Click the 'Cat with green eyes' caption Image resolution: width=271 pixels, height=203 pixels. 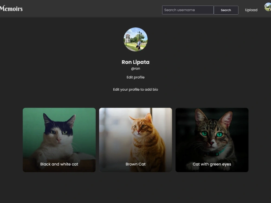pyautogui.click(x=212, y=164)
